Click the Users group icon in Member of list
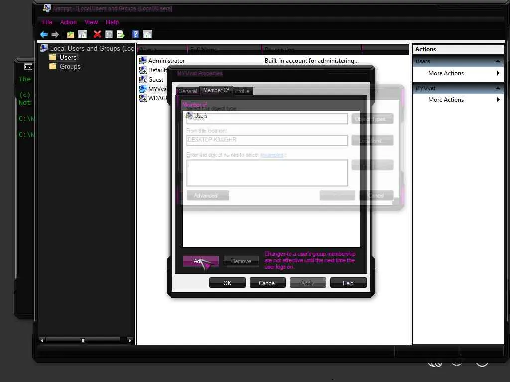Image resolution: width=510 pixels, height=382 pixels. pos(189,115)
